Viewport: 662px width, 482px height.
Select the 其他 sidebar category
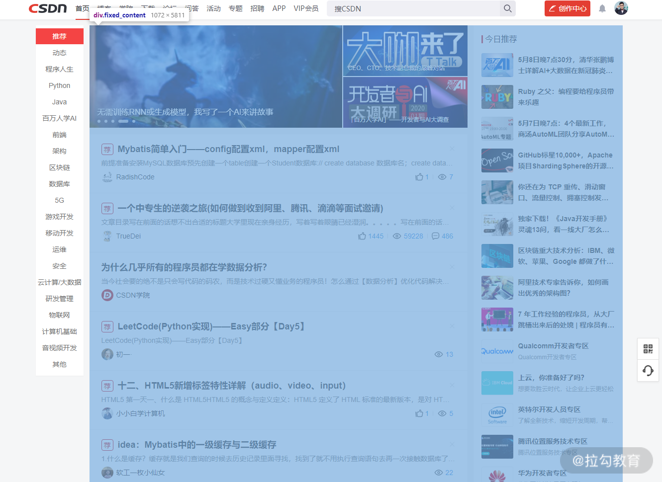tap(60, 364)
